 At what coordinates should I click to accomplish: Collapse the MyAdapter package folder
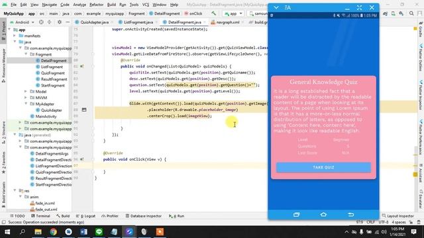26,104
